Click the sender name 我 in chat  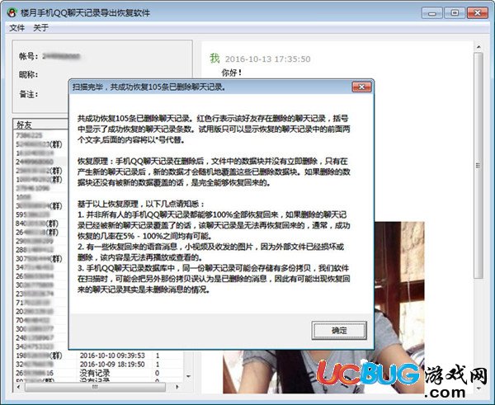point(214,59)
